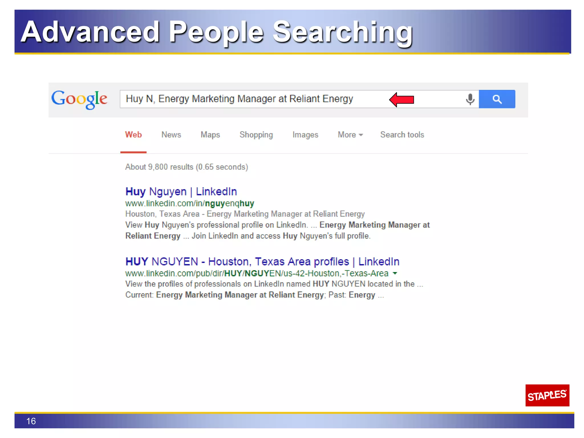Open 'HUY NGUYEN - Houston, Texas Area profiles' result
Image resolution: width=584 pixels, height=438 pixels.
click(262, 261)
